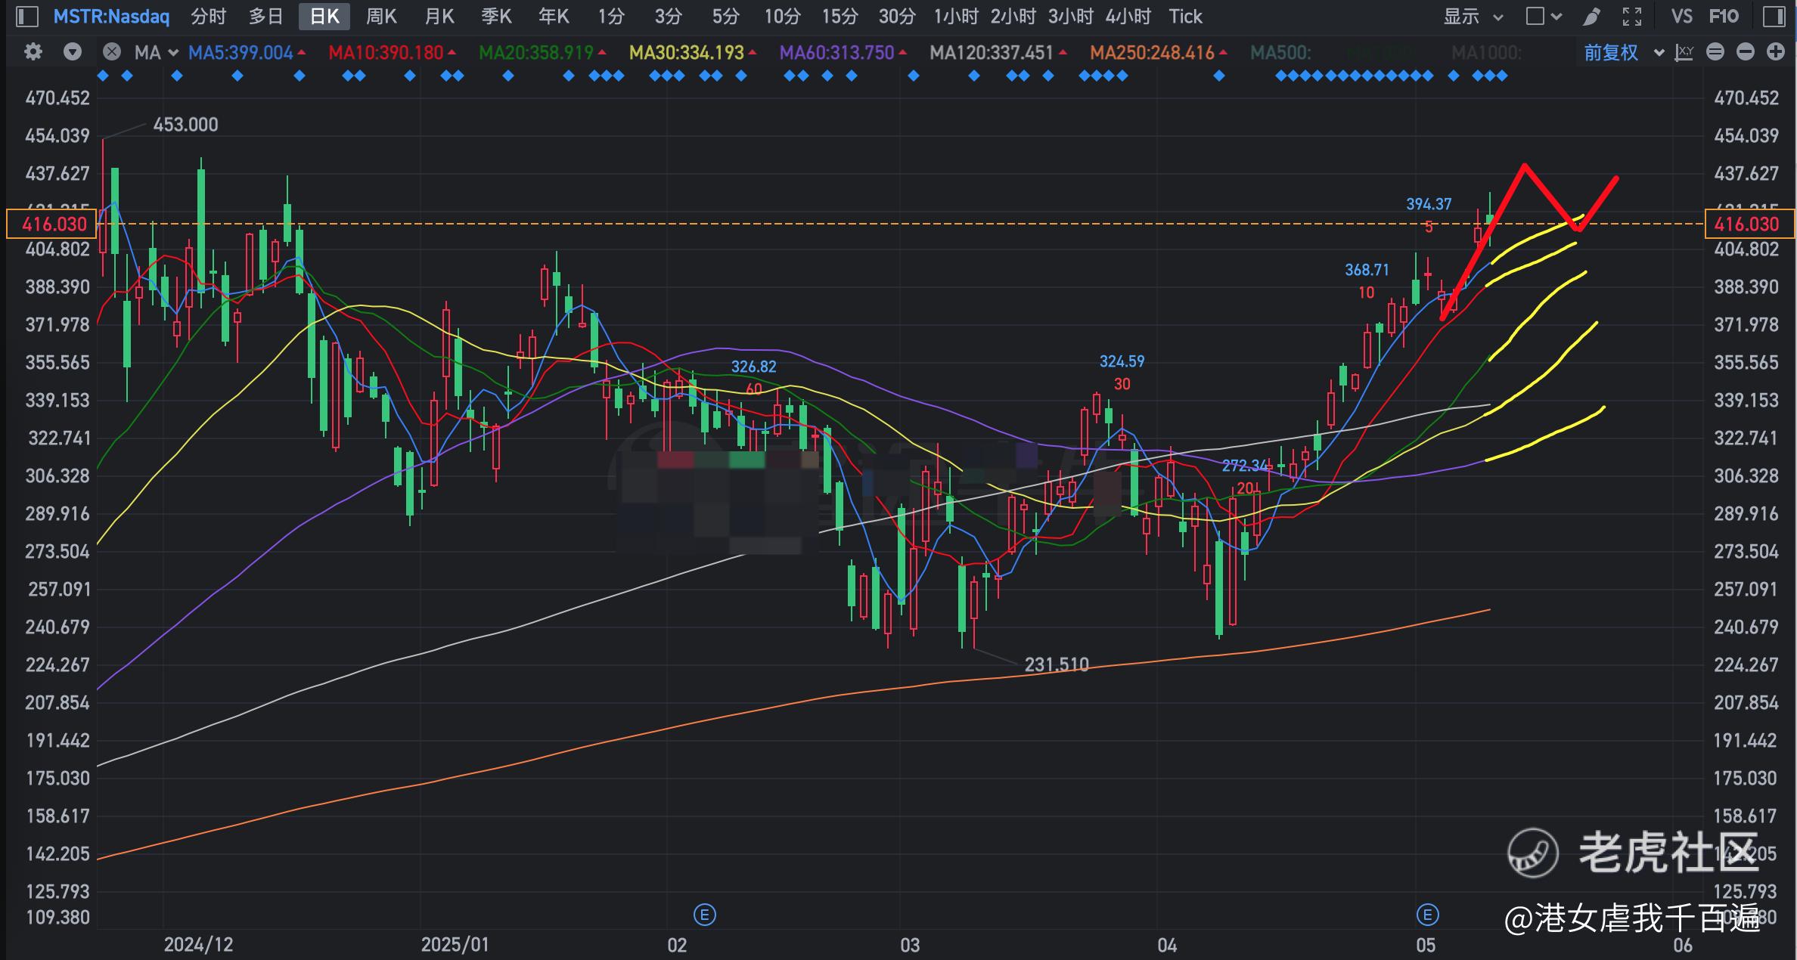Viewport: 1797px width, 960px height.
Task: Open the February earnings E marker
Action: pos(704,915)
